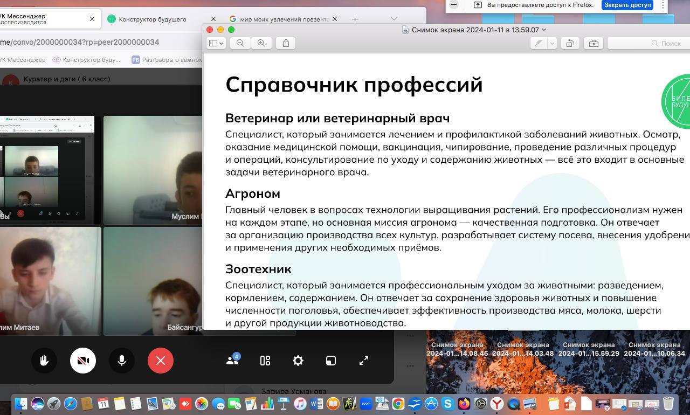Switch to the Конструктор будущего tab

pyautogui.click(x=153, y=19)
